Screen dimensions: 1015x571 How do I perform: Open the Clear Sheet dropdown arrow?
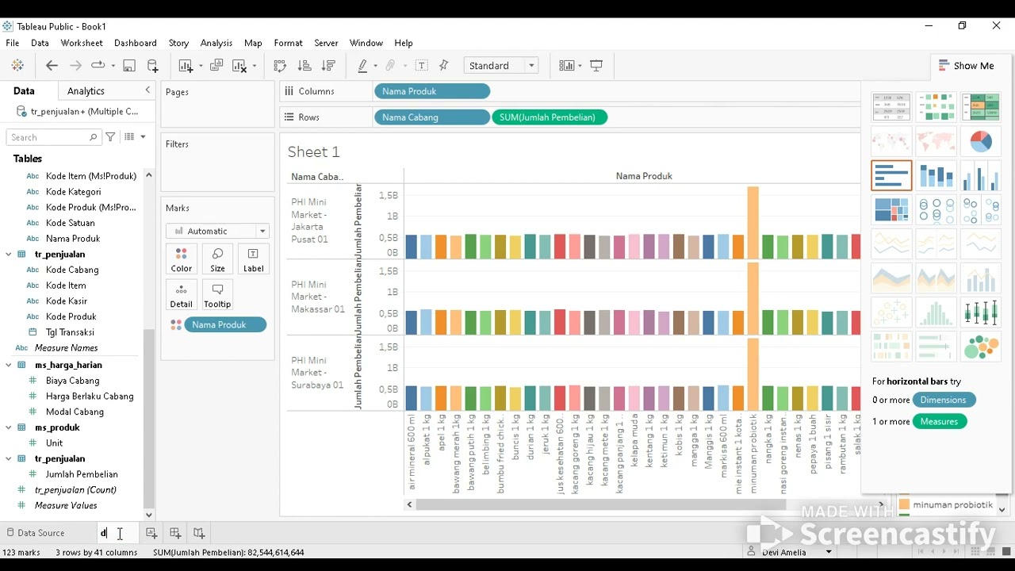(x=254, y=66)
